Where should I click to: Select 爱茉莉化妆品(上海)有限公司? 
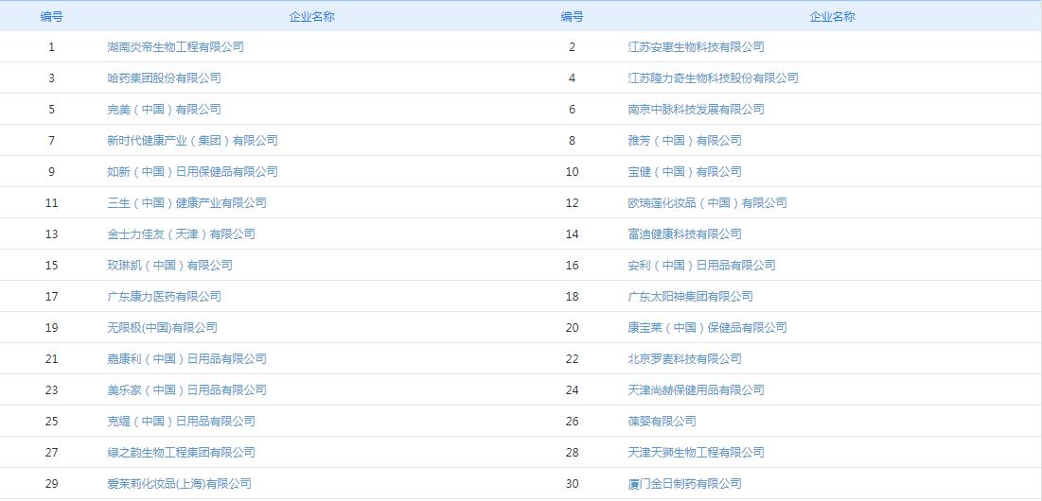(x=180, y=484)
